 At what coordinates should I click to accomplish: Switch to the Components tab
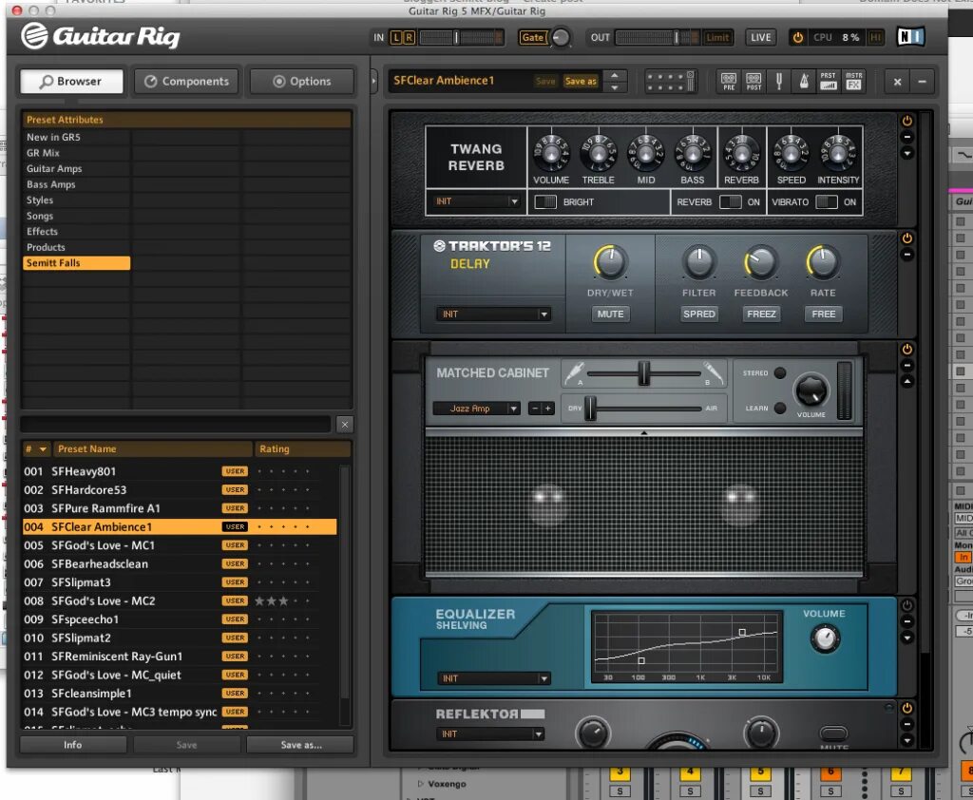pos(186,82)
